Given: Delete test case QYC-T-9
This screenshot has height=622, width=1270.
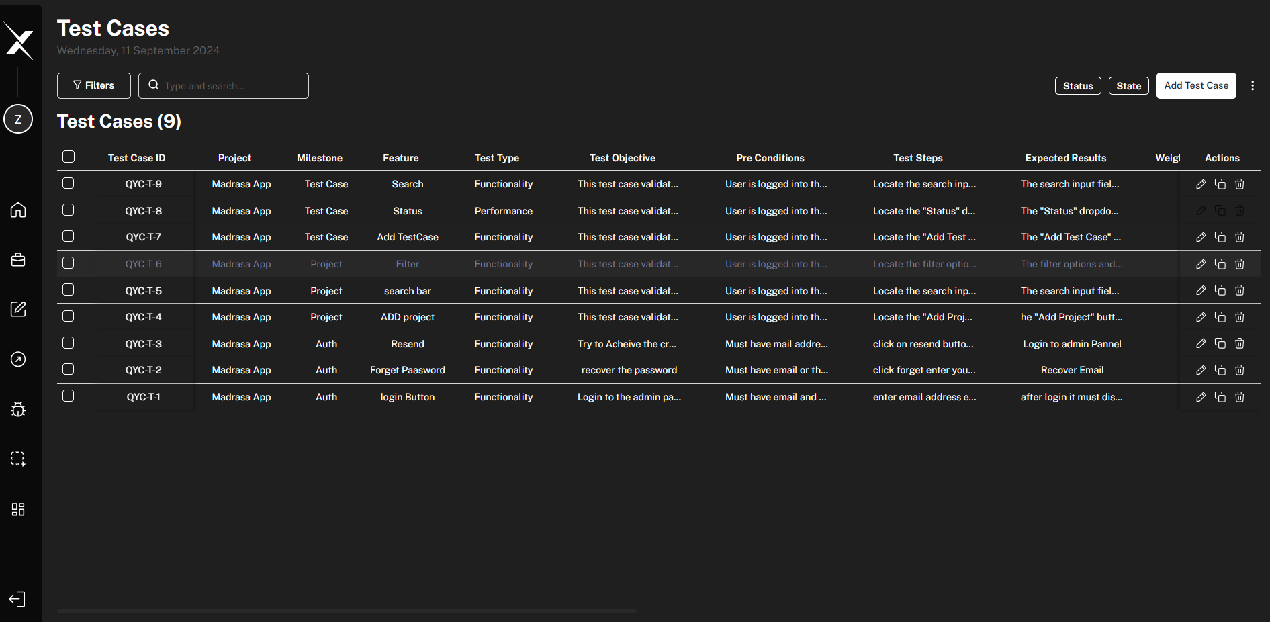Looking at the screenshot, I should [x=1240, y=184].
